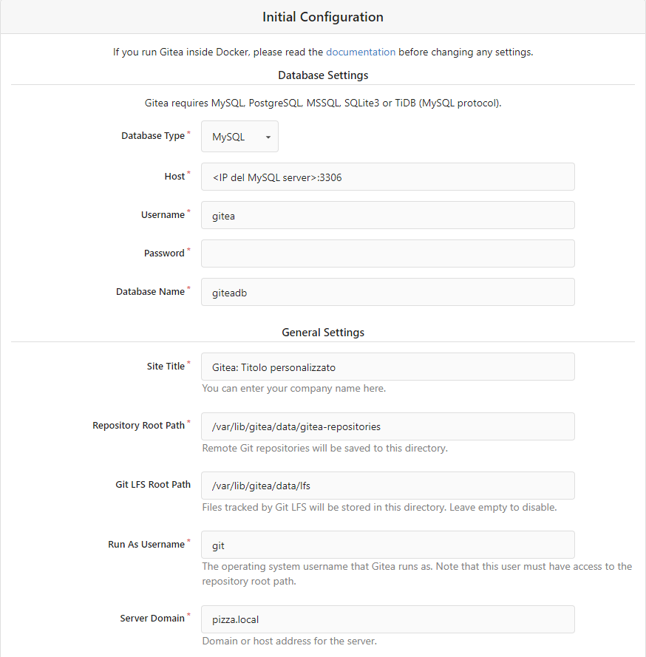Click the "Database Type" label text
The height and width of the screenshot is (657, 646).
tap(153, 136)
